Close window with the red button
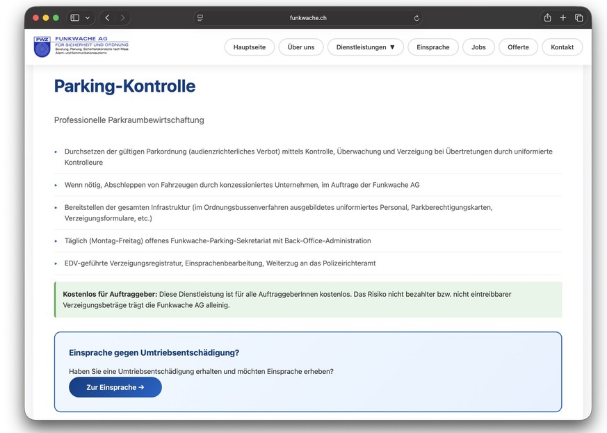 coord(35,18)
